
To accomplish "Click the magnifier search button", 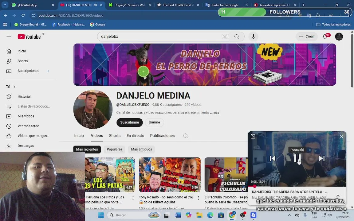I will [x=237, y=37].
